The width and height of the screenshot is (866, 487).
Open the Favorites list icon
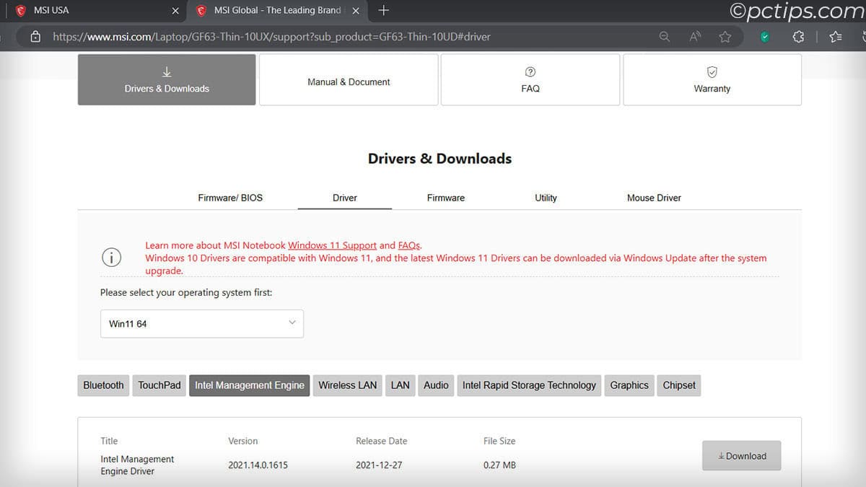(836, 37)
